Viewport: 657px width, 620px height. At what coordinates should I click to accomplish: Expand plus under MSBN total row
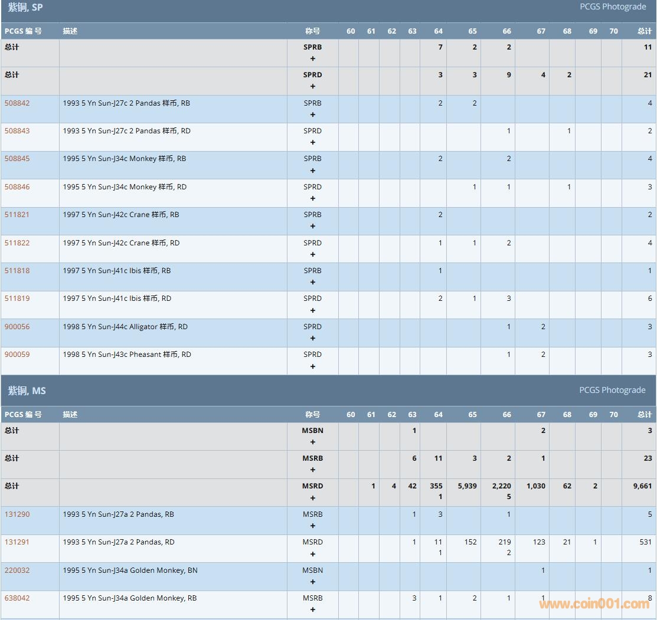pos(313,442)
